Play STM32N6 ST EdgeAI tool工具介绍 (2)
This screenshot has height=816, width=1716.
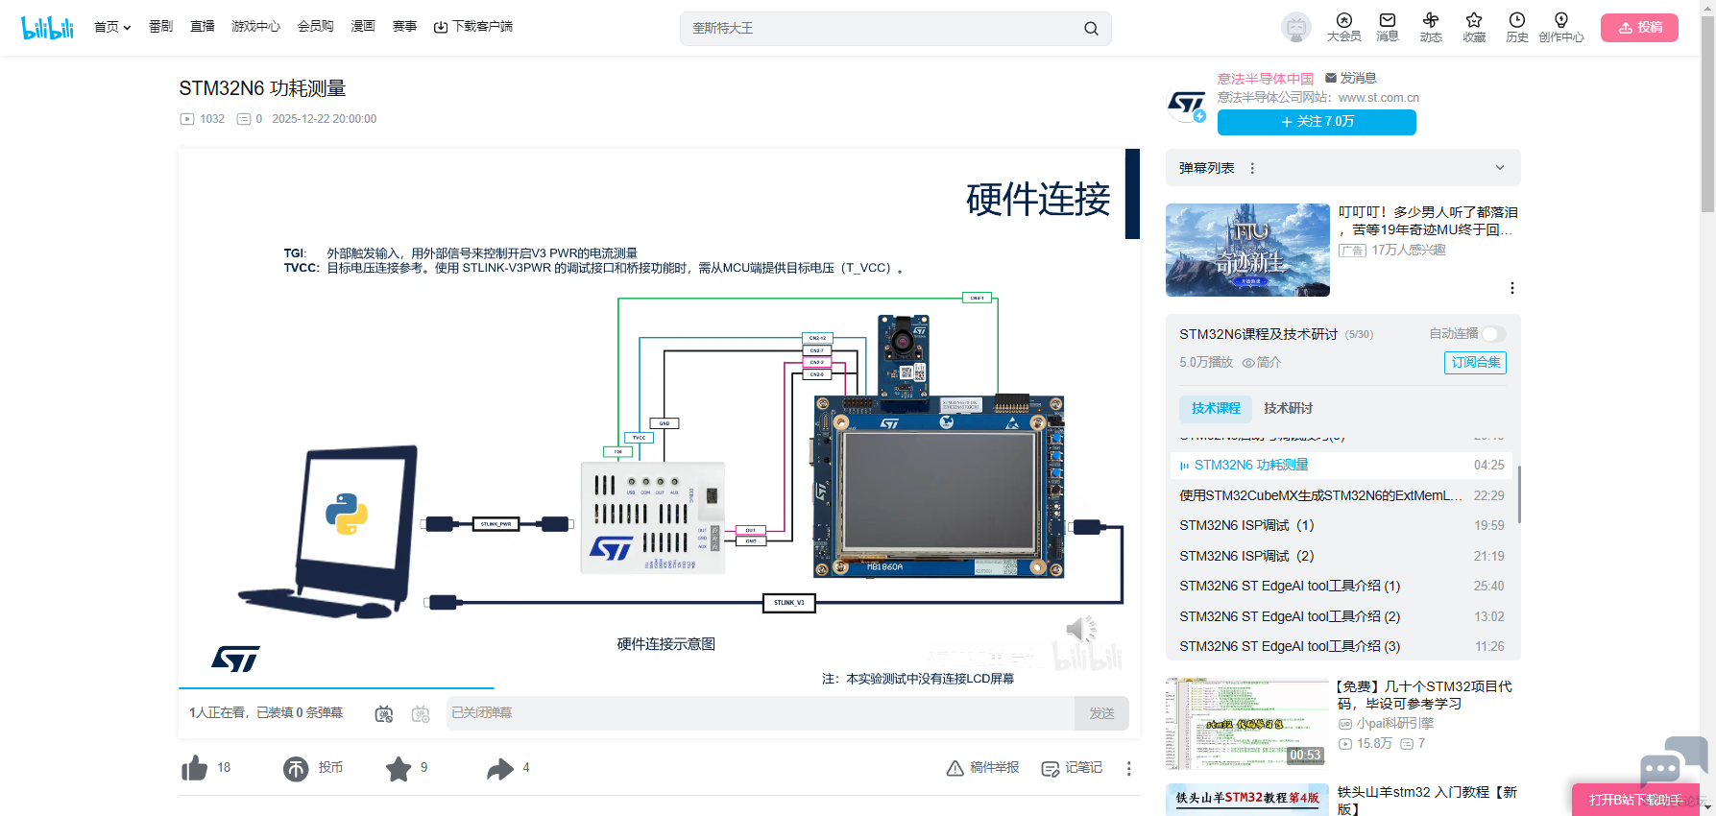pyautogui.click(x=1341, y=616)
